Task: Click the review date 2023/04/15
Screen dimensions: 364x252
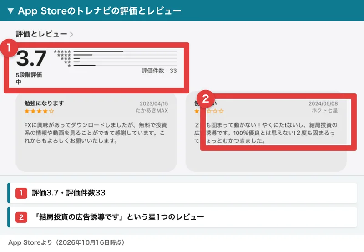Action: pyautogui.click(x=154, y=104)
